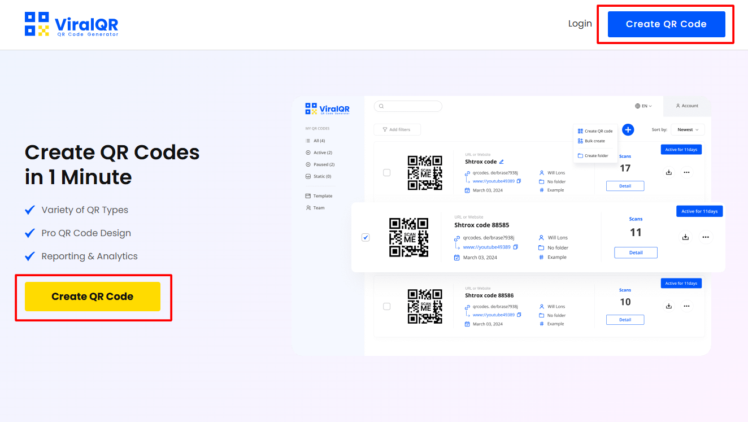Click the www://youtube49389 link in 88586 row
The image size is (748, 422).
tap(494, 315)
